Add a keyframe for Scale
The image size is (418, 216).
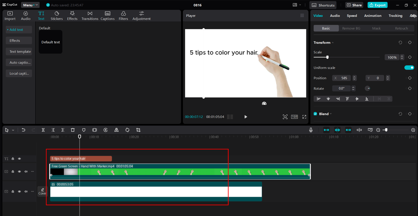point(410,57)
